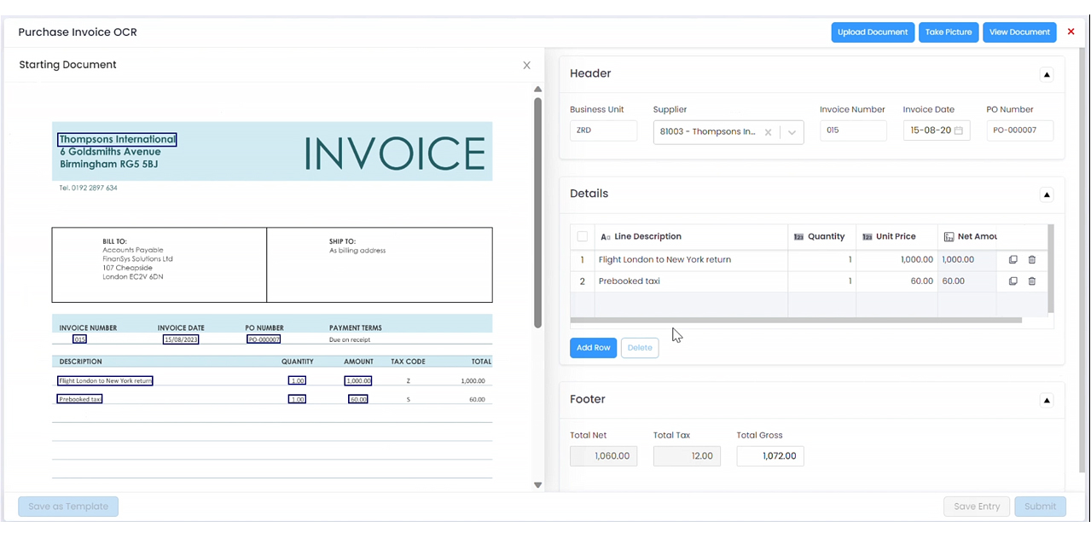Image resolution: width=1091 pixels, height=533 pixels.
Task: Copy the Flight London row using duplicate icon
Action: point(1013,259)
